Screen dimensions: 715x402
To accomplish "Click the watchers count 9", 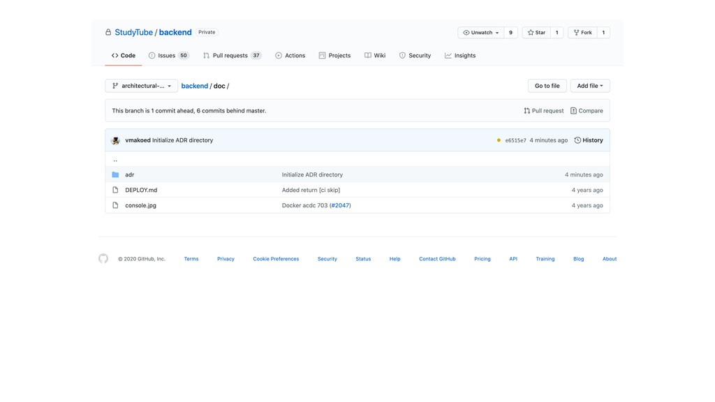I will [510, 33].
